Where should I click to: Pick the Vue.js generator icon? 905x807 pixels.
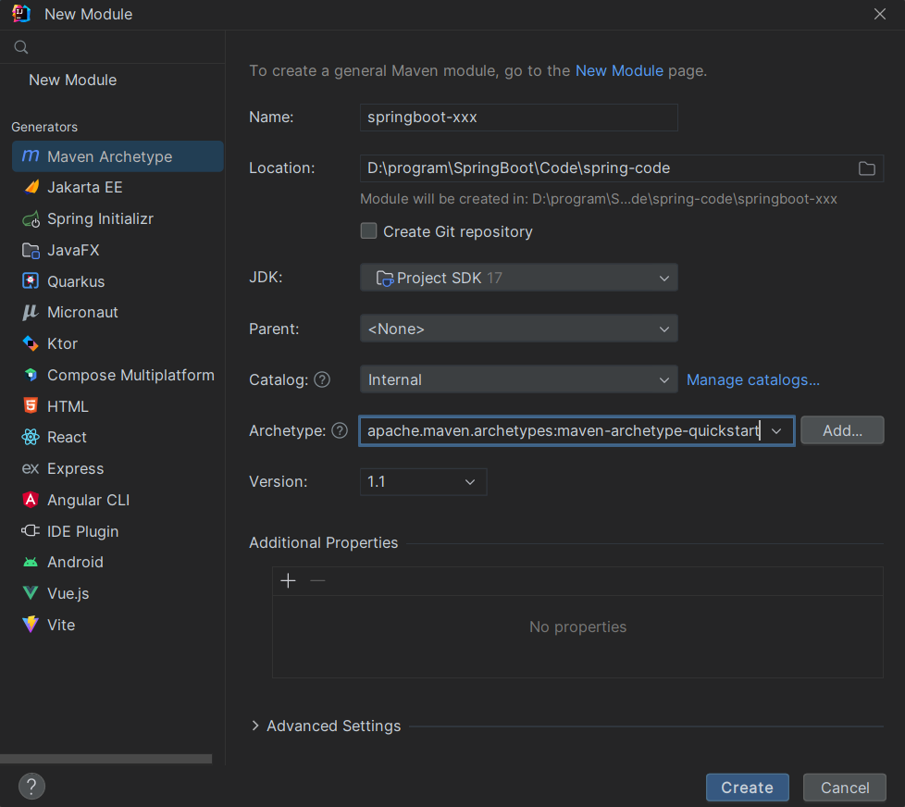pyautogui.click(x=31, y=593)
